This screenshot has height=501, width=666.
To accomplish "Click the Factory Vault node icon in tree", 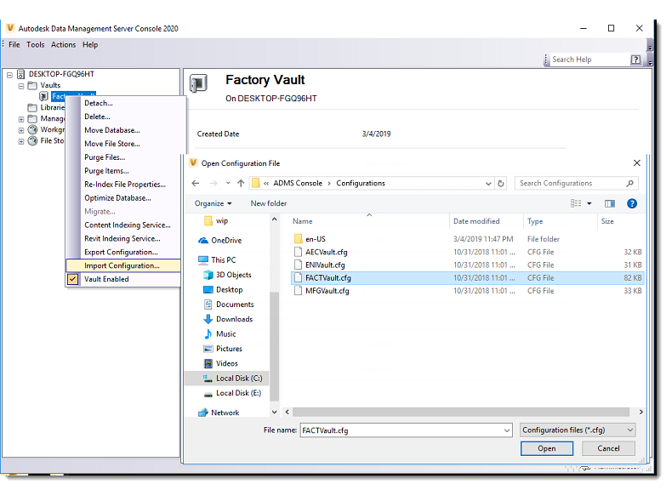I will point(43,96).
